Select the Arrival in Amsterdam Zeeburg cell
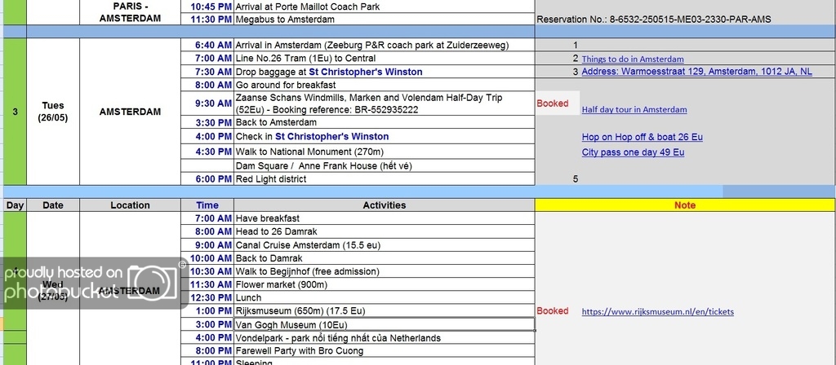The width and height of the screenshot is (836, 365). point(384,46)
